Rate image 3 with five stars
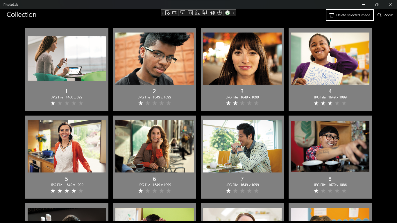This screenshot has width=397, height=223. pyautogui.click(x=256, y=103)
